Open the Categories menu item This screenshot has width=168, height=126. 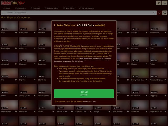pyautogui.click(x=20, y=8)
